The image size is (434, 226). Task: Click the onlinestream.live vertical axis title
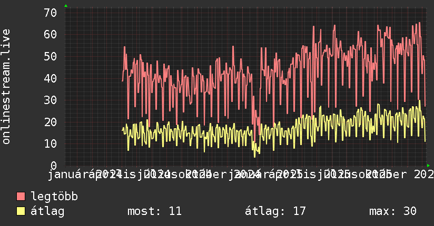[x=6, y=87]
